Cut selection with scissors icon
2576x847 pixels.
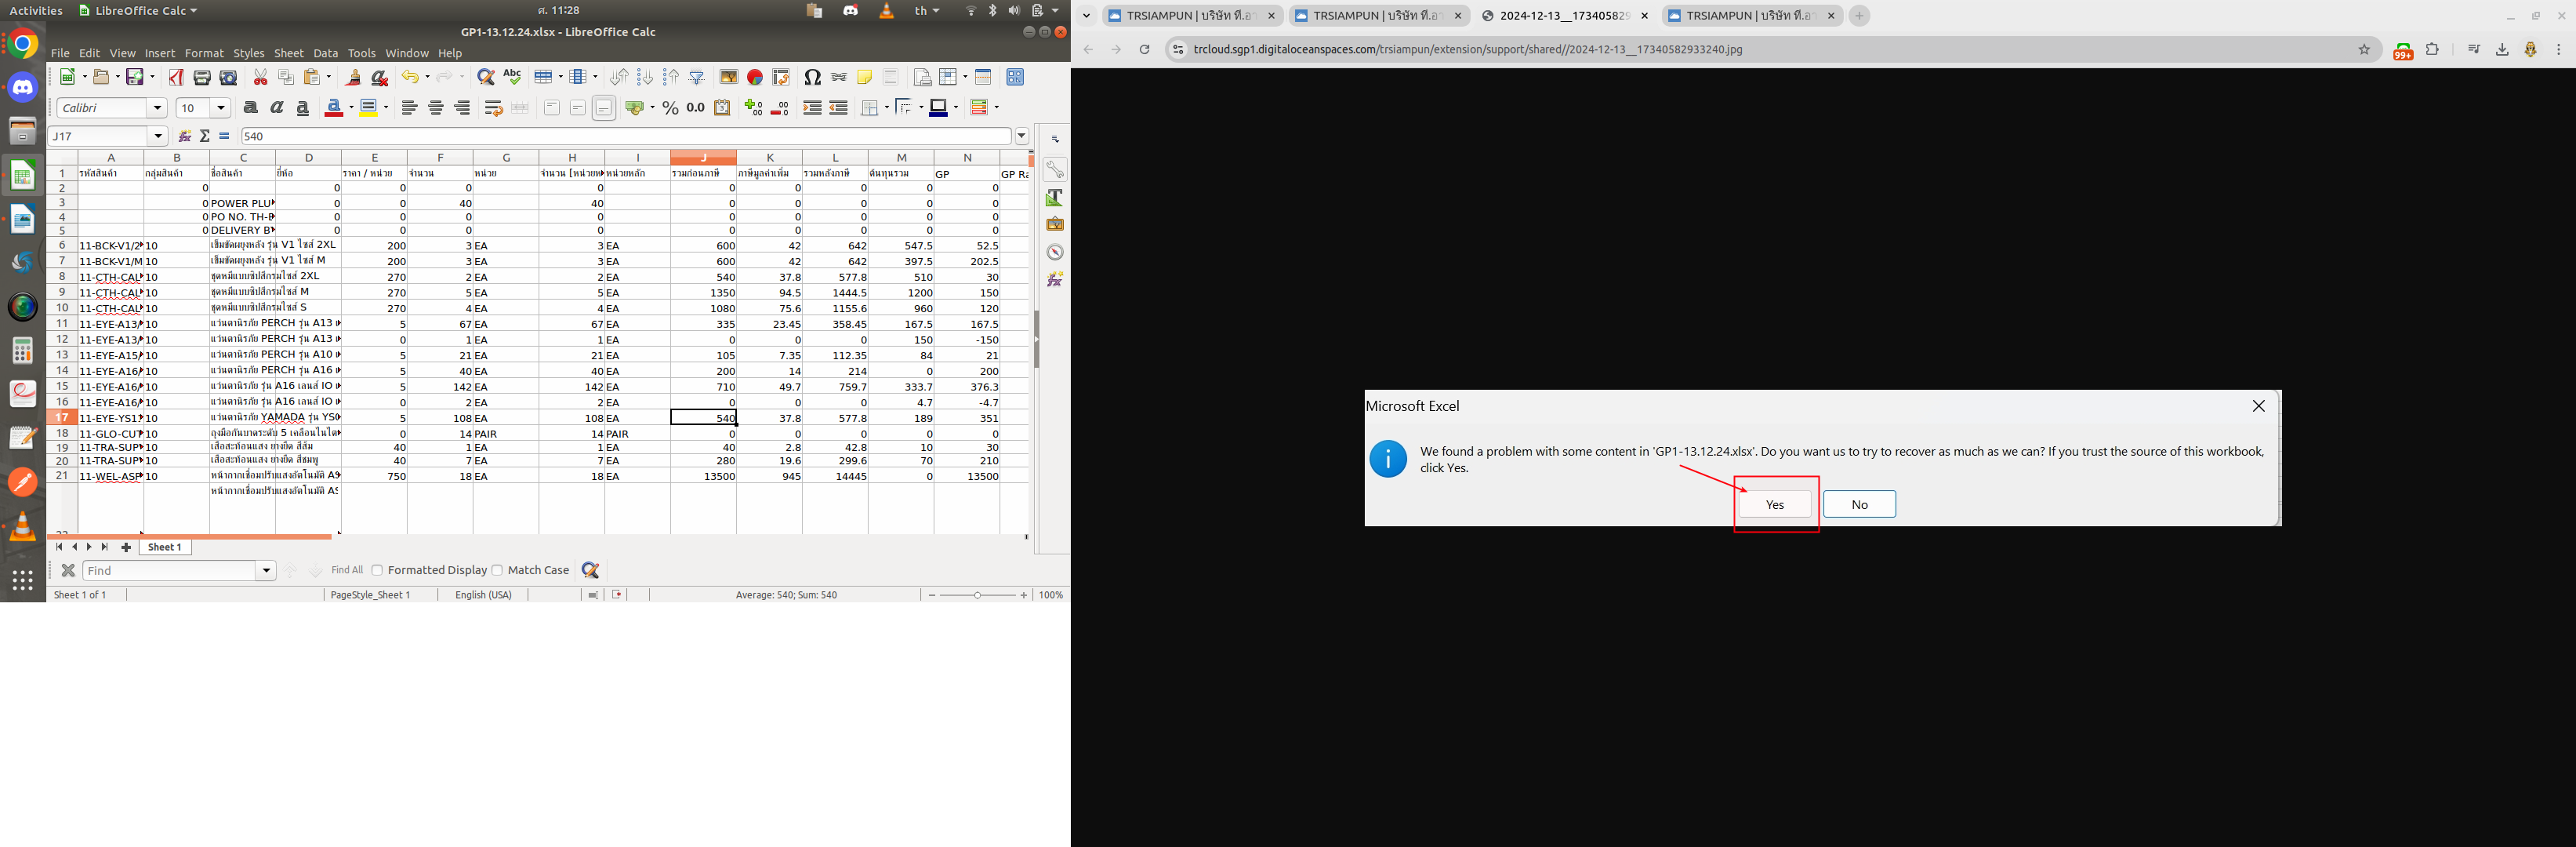(260, 77)
